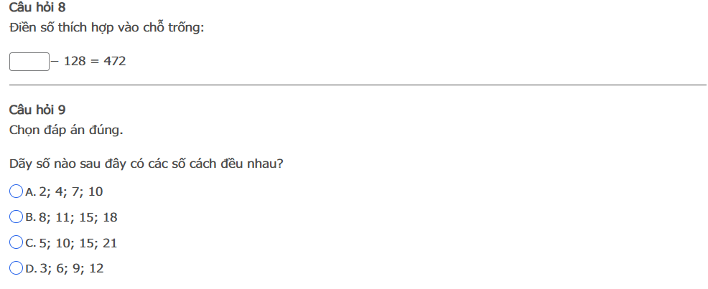
Task: Click question text "Dãy số nào sau đây"
Action: click(72, 164)
